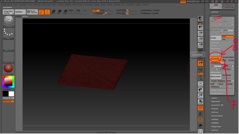Screen dimensions: 239x134
Task: Toggle the Local symmetry icon
Action: tap(200, 63)
